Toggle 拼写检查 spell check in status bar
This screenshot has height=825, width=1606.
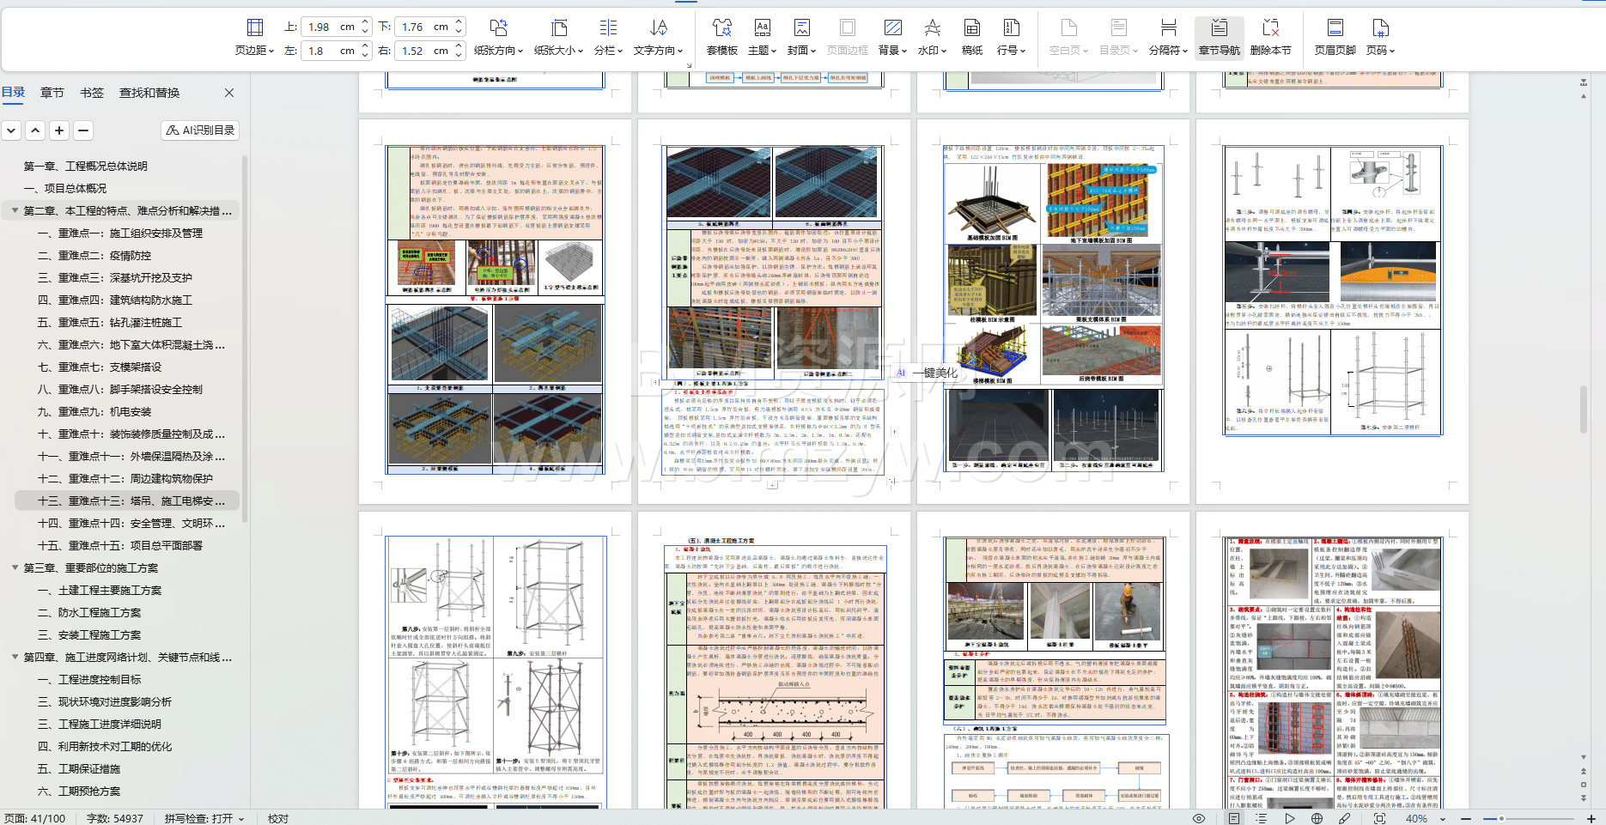204,818
